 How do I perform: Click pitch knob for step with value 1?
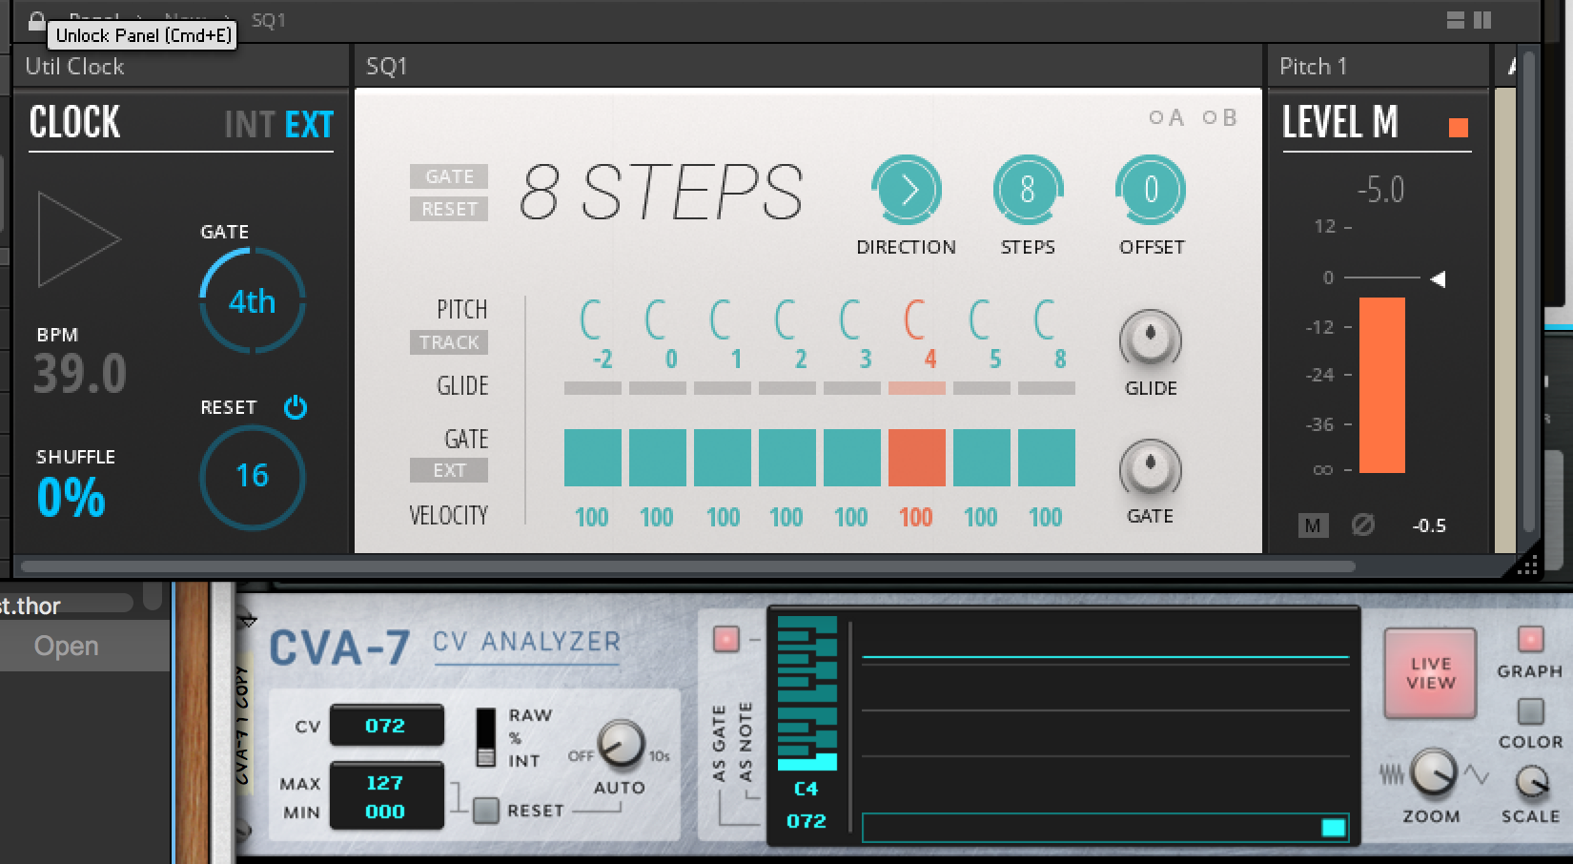tap(722, 319)
